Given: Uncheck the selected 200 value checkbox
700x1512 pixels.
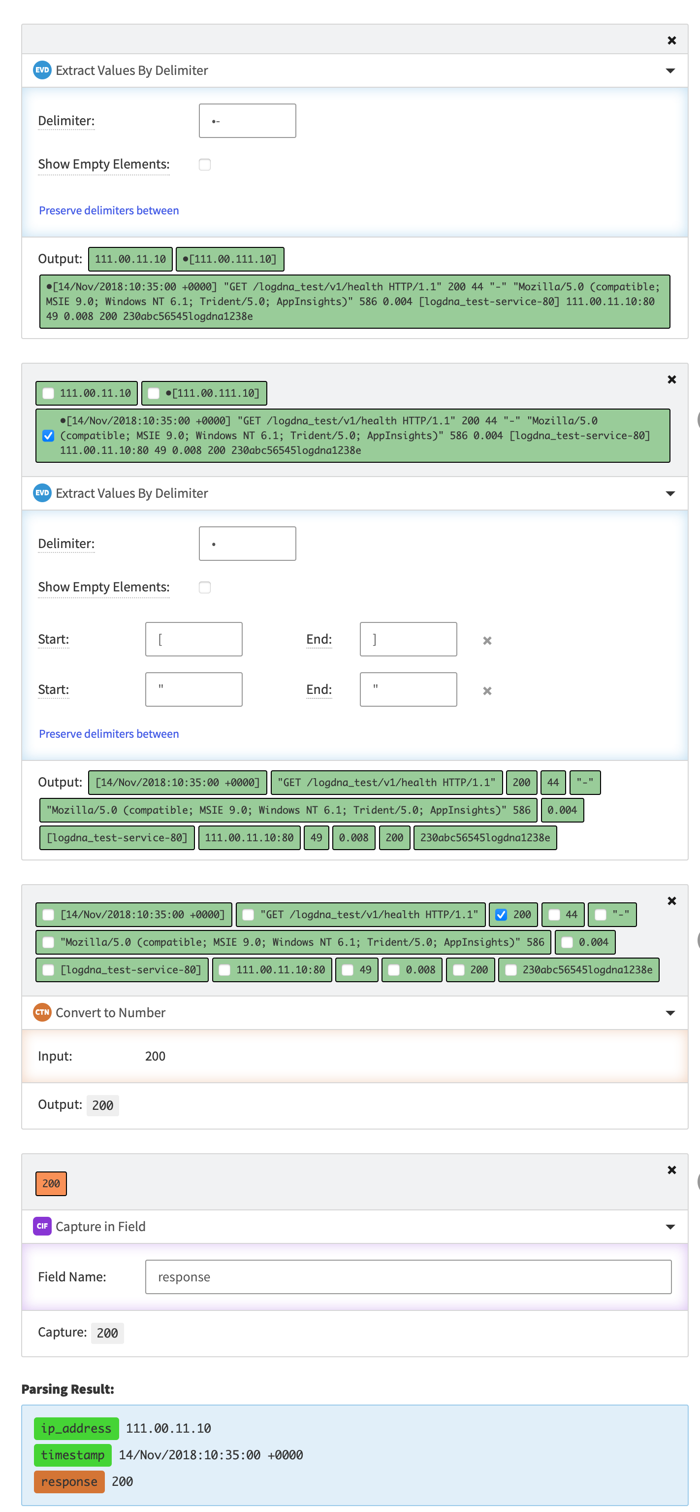Looking at the screenshot, I should [501, 915].
